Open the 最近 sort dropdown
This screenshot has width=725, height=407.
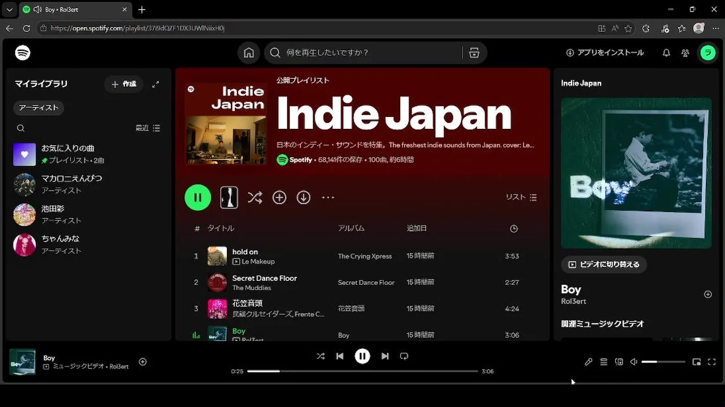[x=148, y=128]
